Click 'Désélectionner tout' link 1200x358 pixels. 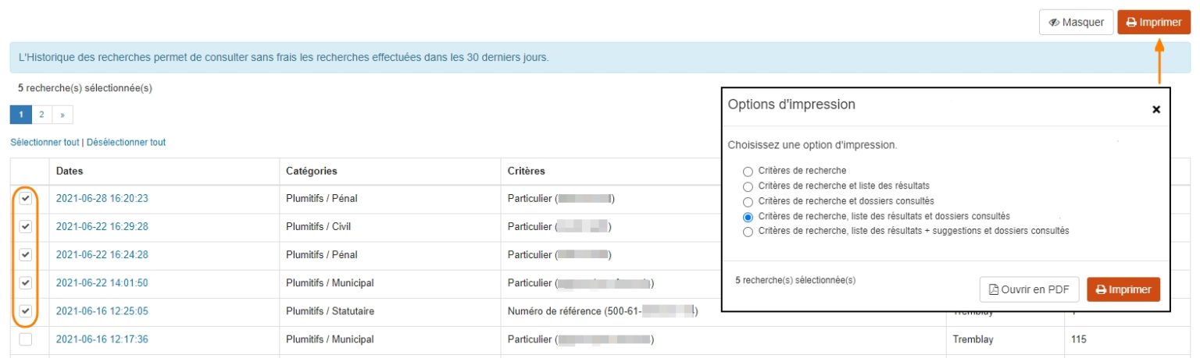click(x=126, y=143)
